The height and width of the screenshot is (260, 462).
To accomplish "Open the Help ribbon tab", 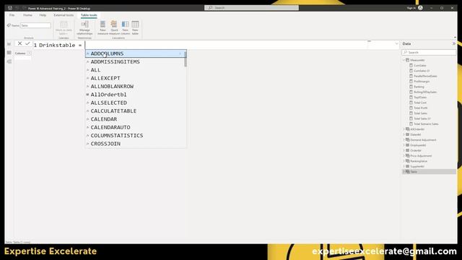I will point(43,15).
